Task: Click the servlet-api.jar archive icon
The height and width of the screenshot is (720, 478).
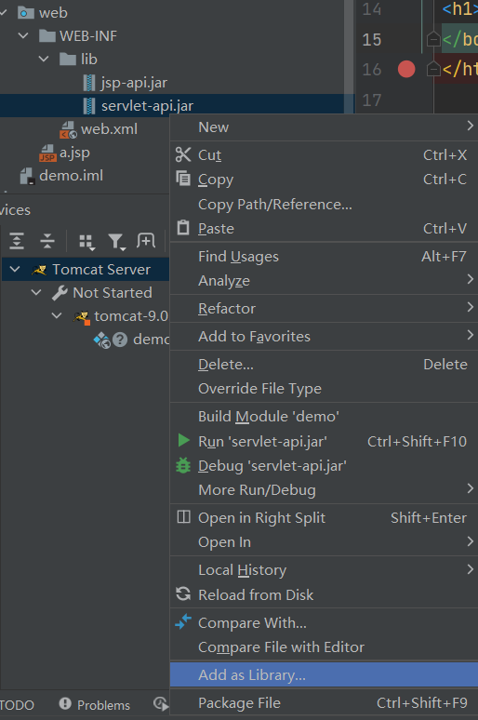Action: [89, 106]
